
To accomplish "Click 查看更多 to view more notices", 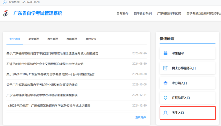I will (141, 117).
